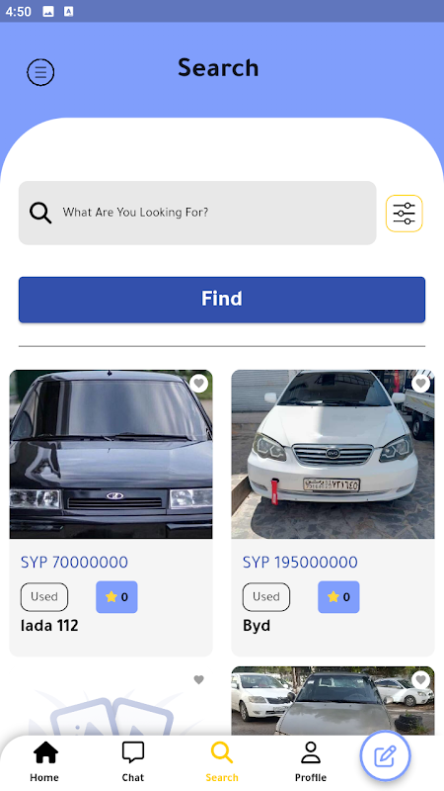Tap the Find button
The height and width of the screenshot is (791, 444).
coord(222,300)
